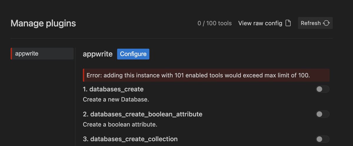
Task: Click the appwrite heading next to Configure
Action: (x=98, y=54)
